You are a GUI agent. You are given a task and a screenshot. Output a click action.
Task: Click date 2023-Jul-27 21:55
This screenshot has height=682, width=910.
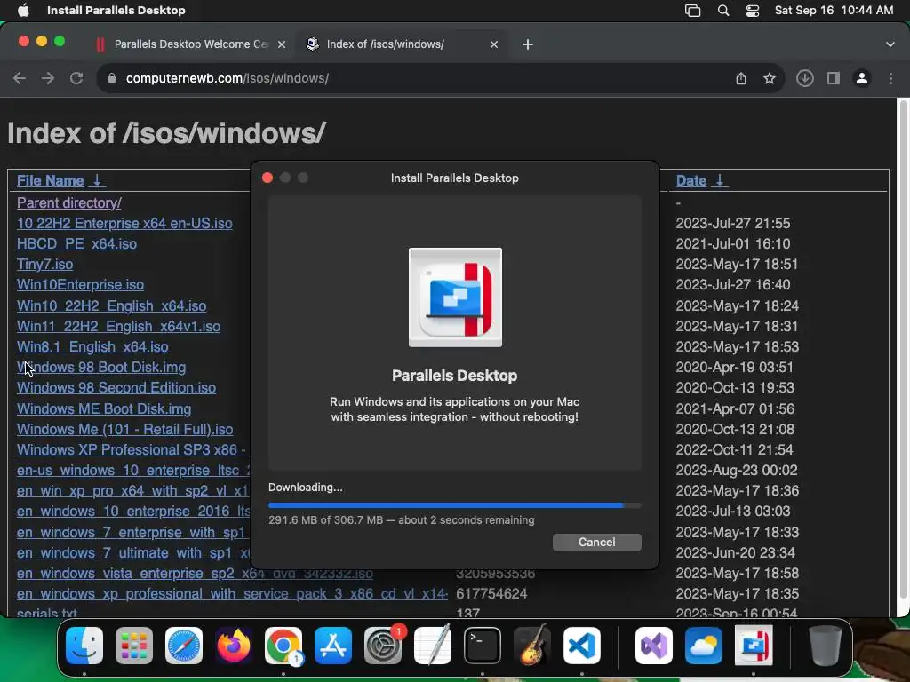tap(733, 223)
